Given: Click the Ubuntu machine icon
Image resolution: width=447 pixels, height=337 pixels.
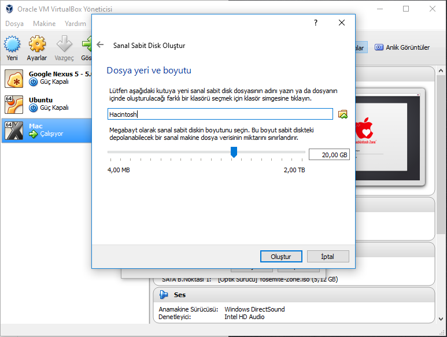Looking at the screenshot, I should click(14, 104).
